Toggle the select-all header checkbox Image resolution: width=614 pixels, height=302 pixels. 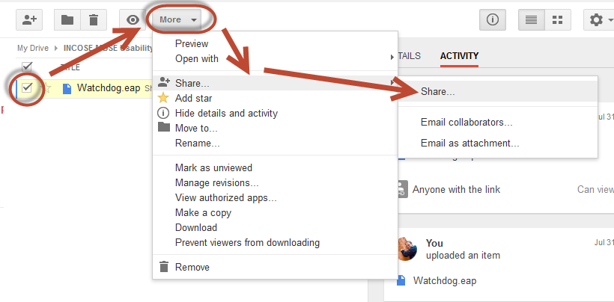point(27,67)
